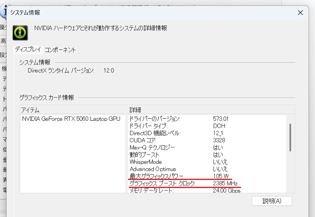
Task: Select the Direct3D 機能レベル row label
Action: point(155,133)
